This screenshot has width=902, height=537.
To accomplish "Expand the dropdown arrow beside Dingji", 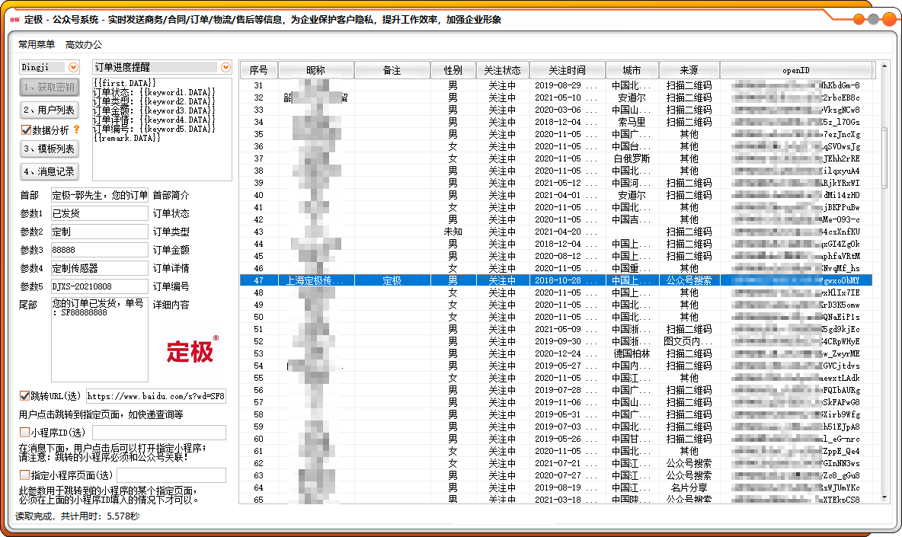I will (72, 67).
